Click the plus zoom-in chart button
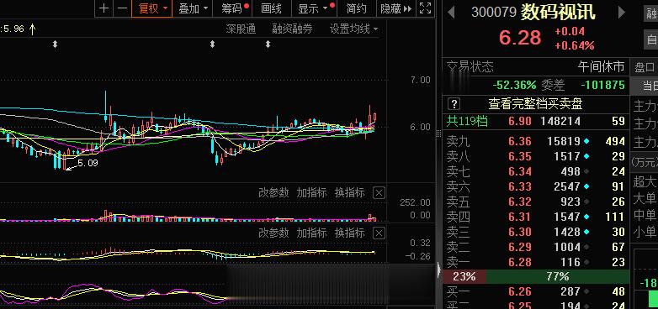The width and height of the screenshot is (658, 309). (x=104, y=8)
